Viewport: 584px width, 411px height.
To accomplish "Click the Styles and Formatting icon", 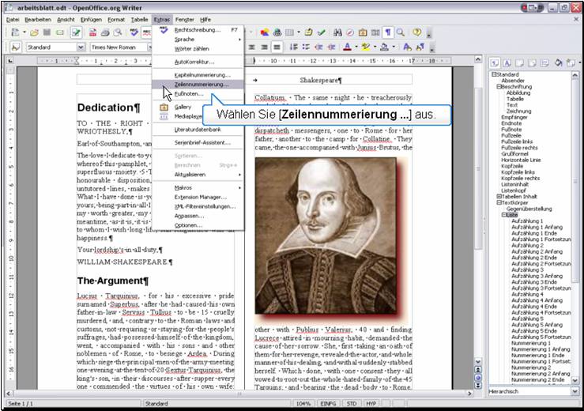I will pos(17,47).
